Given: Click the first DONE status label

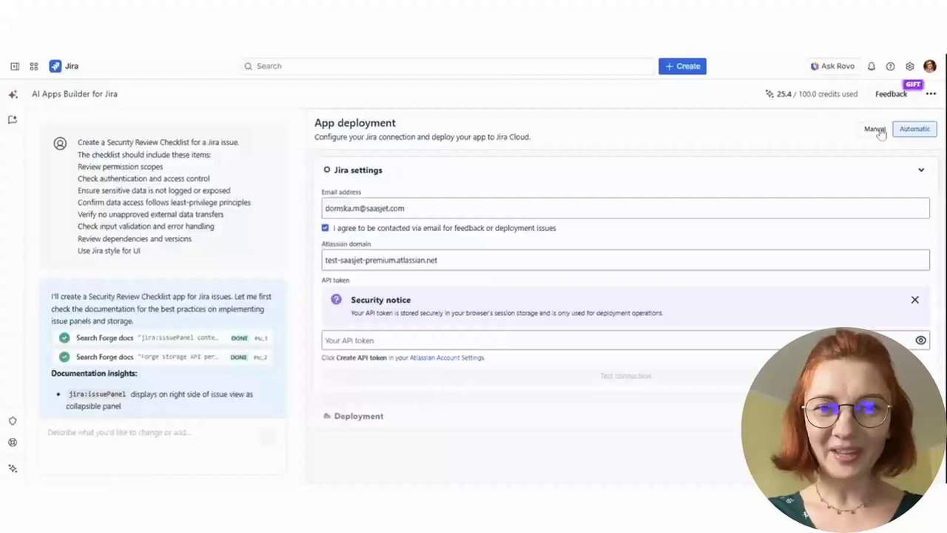Looking at the screenshot, I should [239, 338].
